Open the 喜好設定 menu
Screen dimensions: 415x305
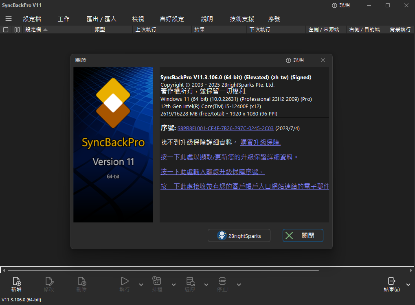pos(172,19)
